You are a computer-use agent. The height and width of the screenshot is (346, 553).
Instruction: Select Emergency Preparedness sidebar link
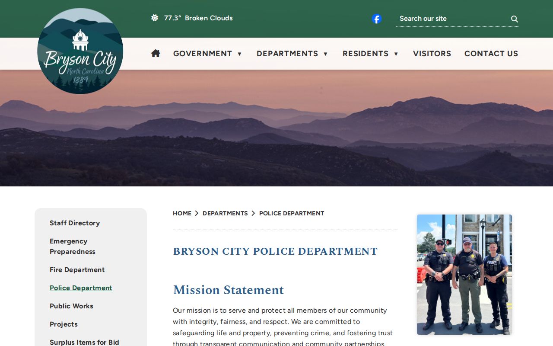73,246
